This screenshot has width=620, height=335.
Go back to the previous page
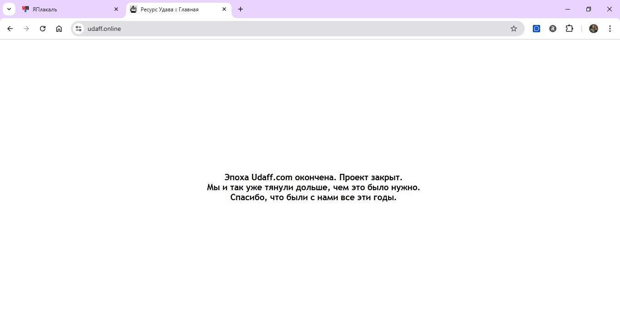tap(10, 29)
